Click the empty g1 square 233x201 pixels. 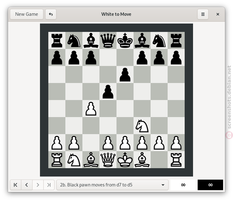click(159, 160)
